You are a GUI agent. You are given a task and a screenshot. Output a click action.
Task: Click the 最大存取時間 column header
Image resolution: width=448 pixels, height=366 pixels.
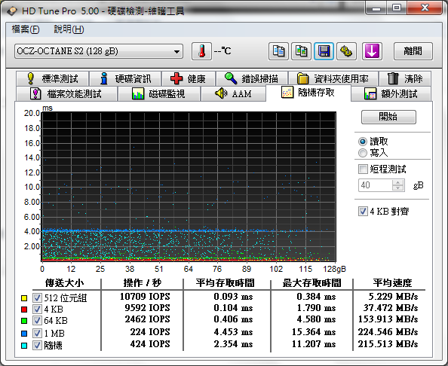pyautogui.click(x=312, y=283)
